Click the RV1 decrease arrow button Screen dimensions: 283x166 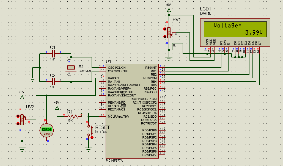pos(165,37)
